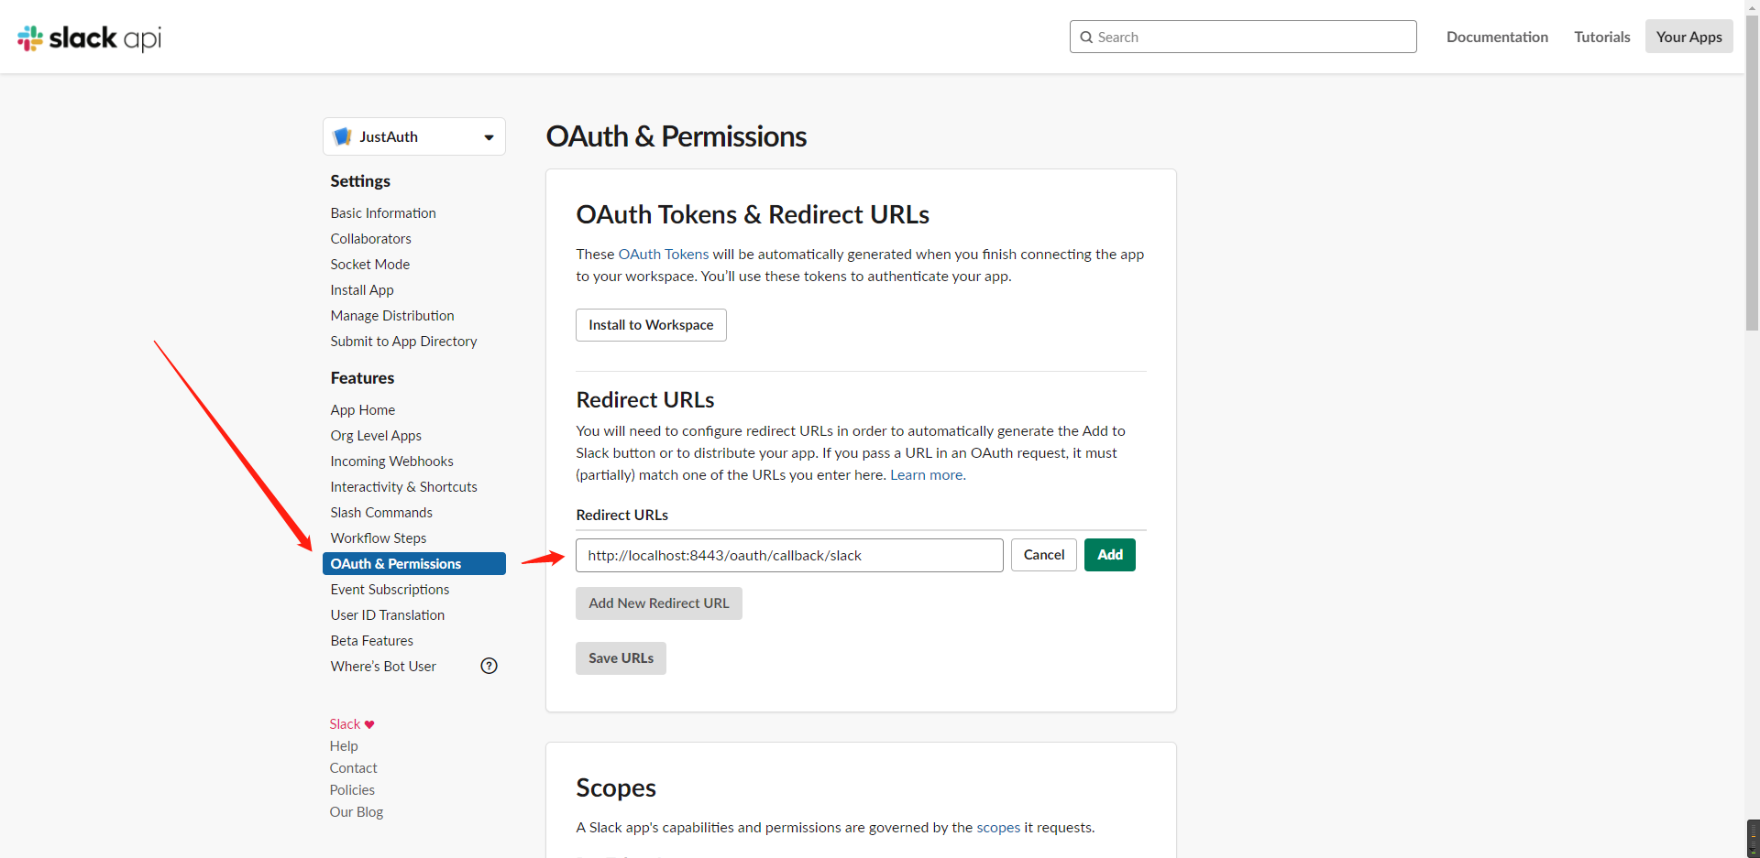Click the JustAuth app icon

tap(343, 136)
